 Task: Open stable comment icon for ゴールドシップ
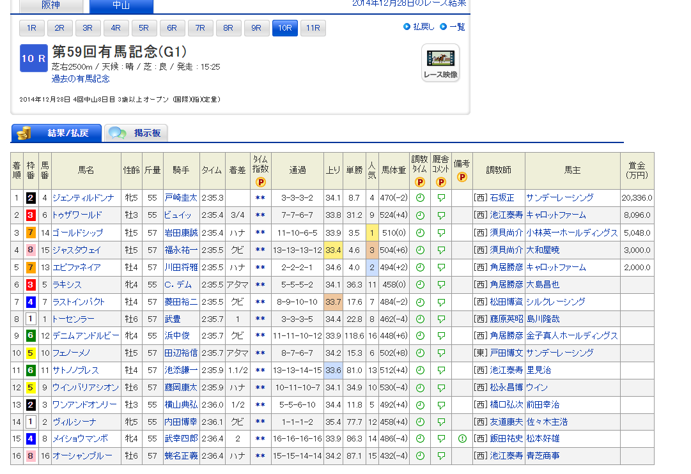440,233
